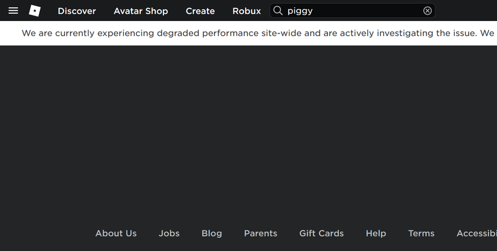
Task: Go to the Avatar Shop
Action: tap(141, 11)
